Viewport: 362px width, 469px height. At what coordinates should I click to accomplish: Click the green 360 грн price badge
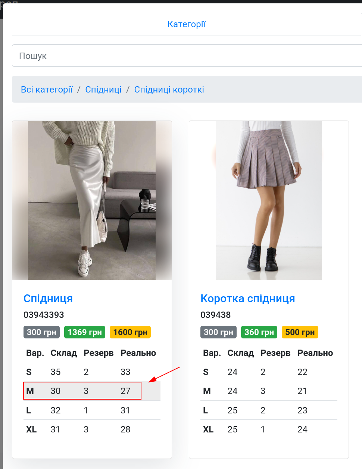[259, 332]
